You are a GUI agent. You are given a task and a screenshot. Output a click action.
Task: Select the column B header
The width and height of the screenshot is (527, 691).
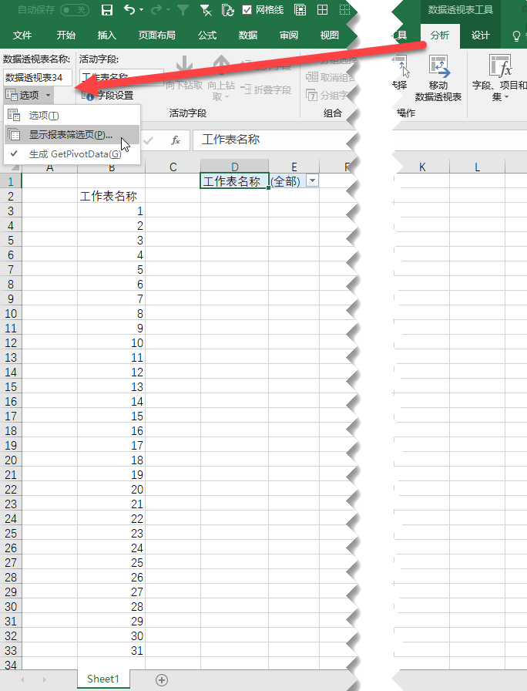pyautogui.click(x=111, y=167)
